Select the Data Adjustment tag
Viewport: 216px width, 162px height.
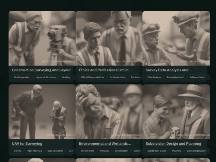[176, 77]
